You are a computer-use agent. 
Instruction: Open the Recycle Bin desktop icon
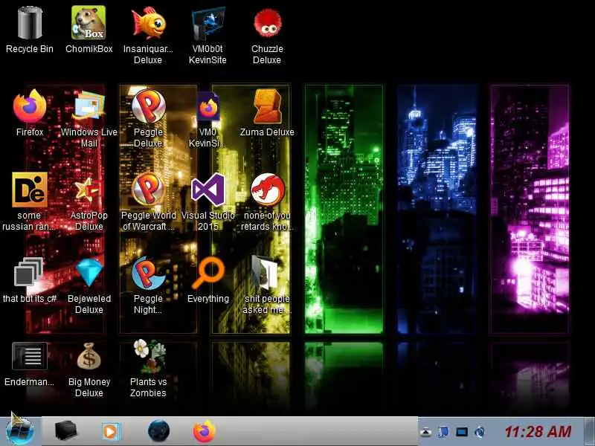30,24
